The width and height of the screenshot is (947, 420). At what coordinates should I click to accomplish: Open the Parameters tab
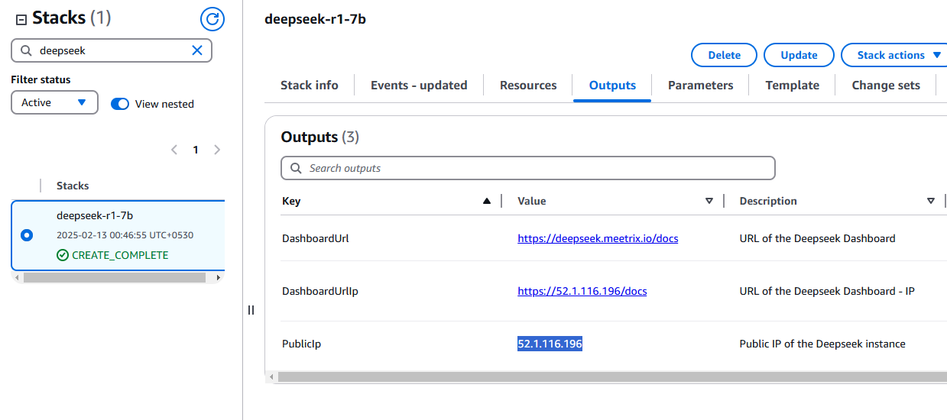pos(700,86)
